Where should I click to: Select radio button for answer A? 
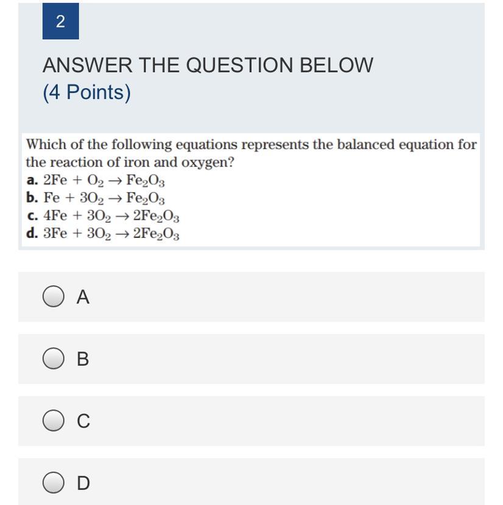[54, 296]
